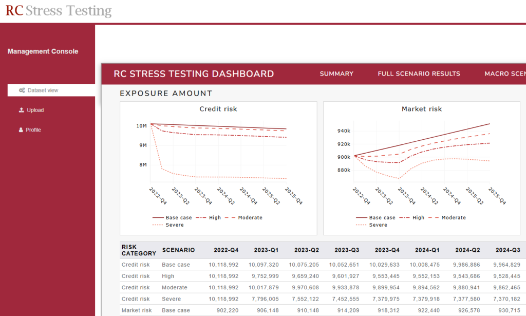Viewport: 526px width, 316px height.
Task: Toggle Base case series in Market risk legend
Action: click(375, 218)
